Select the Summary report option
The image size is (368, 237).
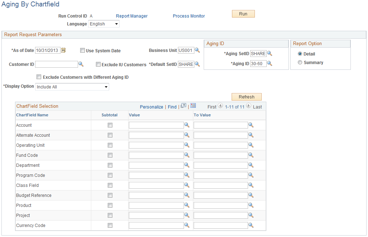click(x=300, y=62)
